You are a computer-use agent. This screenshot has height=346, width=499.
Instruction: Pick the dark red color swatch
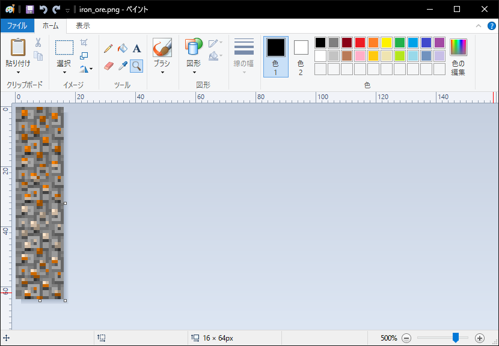pos(346,42)
